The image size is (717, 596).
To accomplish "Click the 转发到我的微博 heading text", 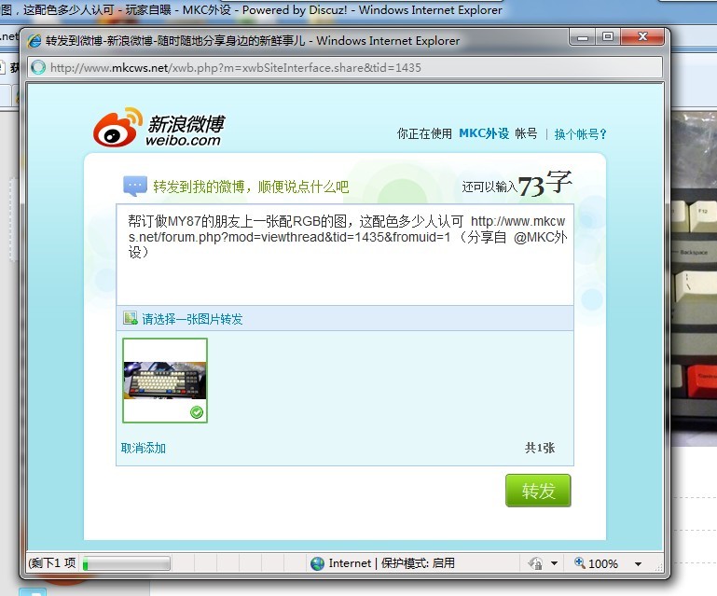I will 251,187.
